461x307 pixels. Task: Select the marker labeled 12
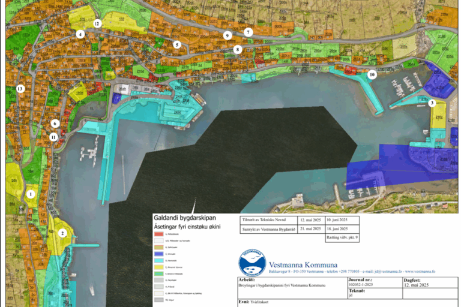coord(97,23)
